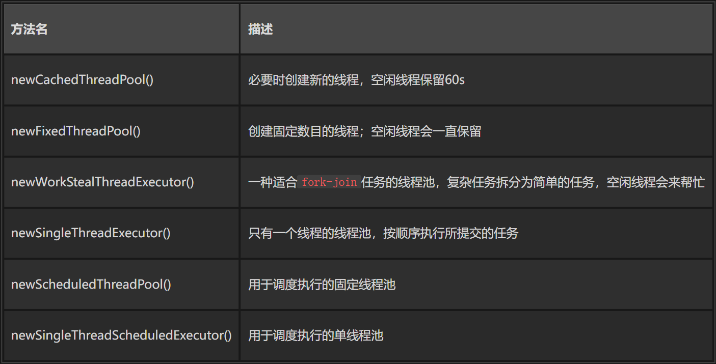Select the newCachedThreadPool() method name
This screenshot has height=364, width=716.
(82, 80)
